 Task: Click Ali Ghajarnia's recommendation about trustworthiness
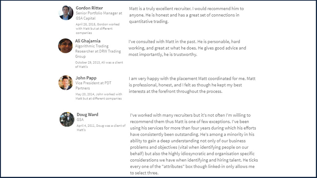[187, 48]
